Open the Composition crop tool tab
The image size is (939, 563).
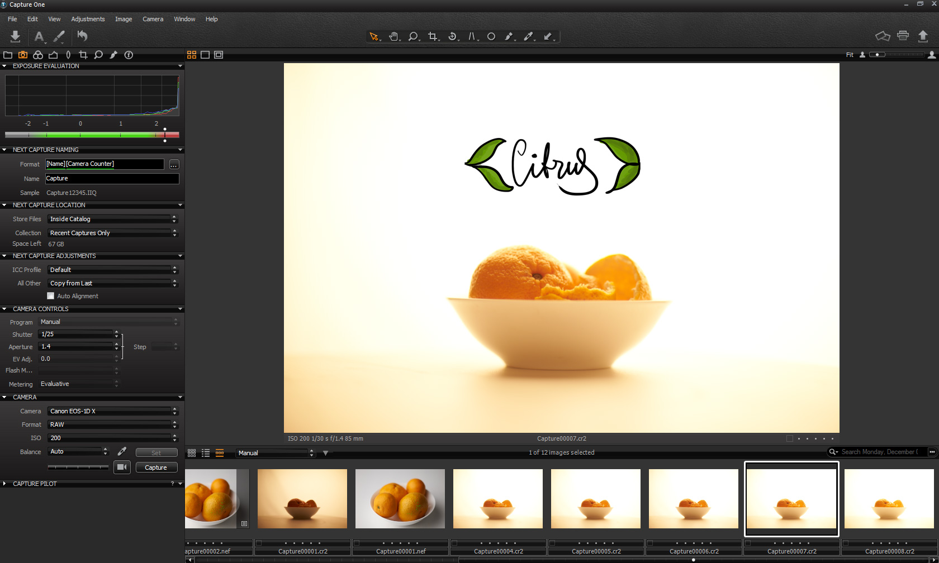[x=83, y=55]
